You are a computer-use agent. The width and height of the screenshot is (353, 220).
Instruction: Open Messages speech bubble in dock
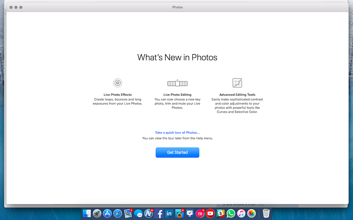tap(138, 213)
